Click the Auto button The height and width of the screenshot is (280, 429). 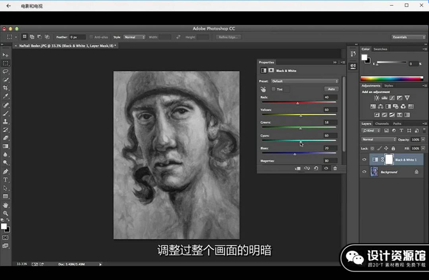tap(331, 89)
